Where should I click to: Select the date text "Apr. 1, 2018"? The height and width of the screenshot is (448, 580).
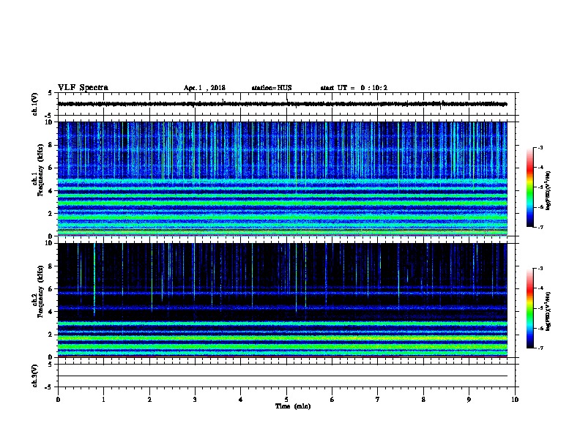pyautogui.click(x=204, y=88)
